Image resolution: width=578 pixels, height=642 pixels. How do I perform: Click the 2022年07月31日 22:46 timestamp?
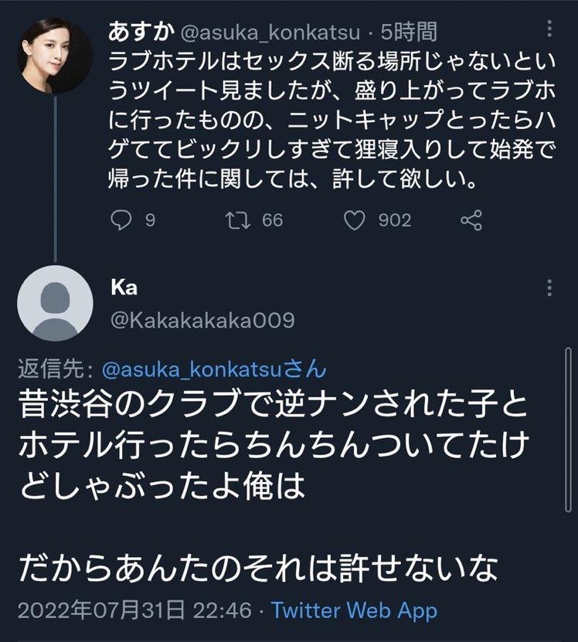pyautogui.click(x=134, y=610)
